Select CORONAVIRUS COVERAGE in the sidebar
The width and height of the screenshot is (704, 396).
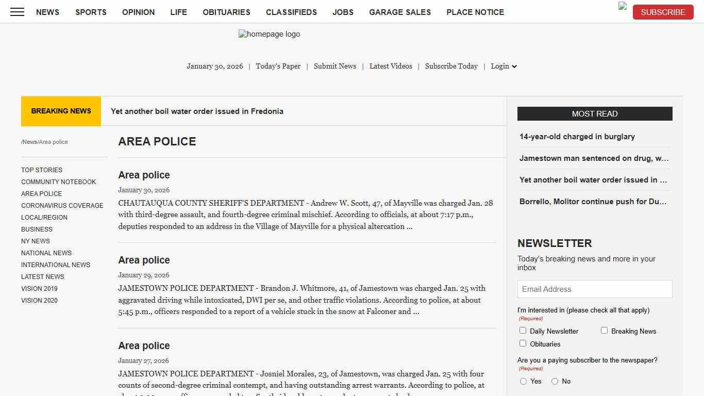(62, 205)
